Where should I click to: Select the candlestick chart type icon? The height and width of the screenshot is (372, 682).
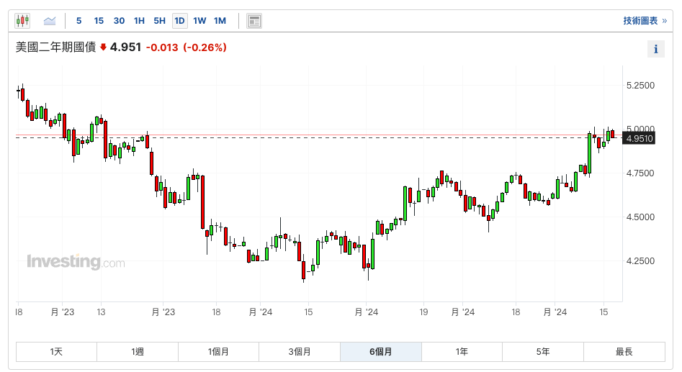(x=23, y=21)
